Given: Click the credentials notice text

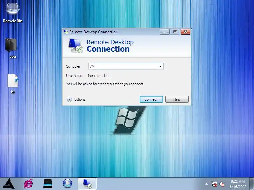Looking at the screenshot, I should [x=105, y=84].
